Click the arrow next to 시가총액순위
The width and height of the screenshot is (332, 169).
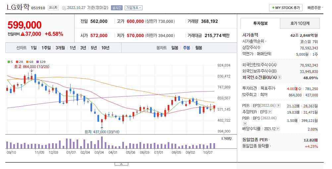[x=266, y=41]
